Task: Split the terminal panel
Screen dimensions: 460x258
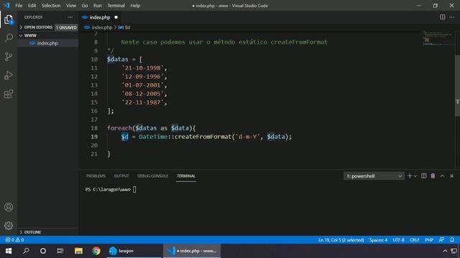Action: [423, 176]
